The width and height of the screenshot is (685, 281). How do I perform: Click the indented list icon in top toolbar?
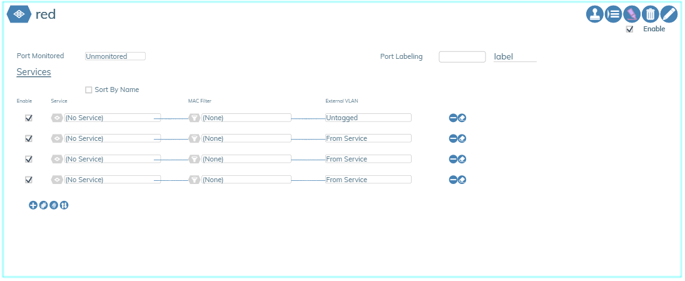(x=613, y=14)
